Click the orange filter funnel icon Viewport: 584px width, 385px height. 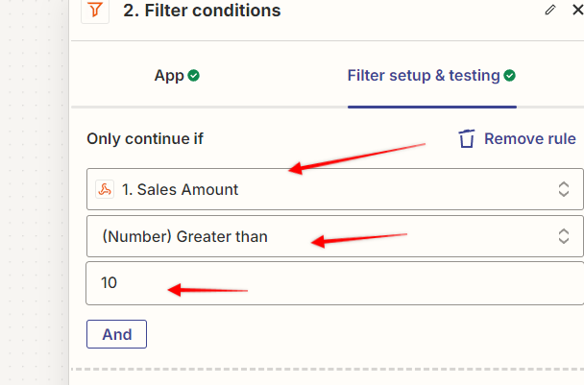point(95,10)
